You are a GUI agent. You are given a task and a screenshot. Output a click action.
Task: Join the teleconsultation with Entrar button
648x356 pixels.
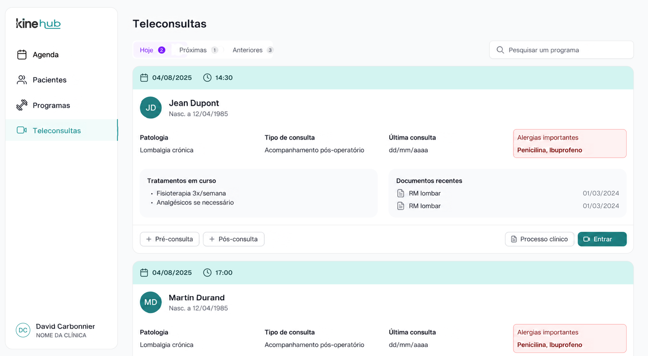(x=602, y=239)
